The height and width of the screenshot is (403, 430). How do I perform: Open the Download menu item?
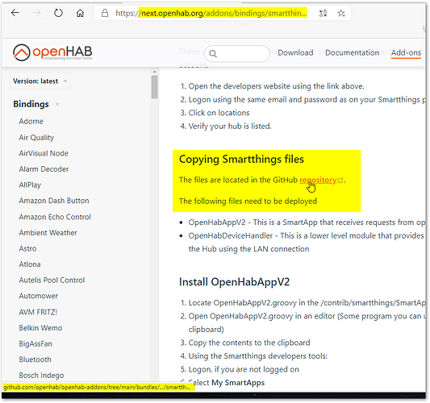click(x=295, y=52)
